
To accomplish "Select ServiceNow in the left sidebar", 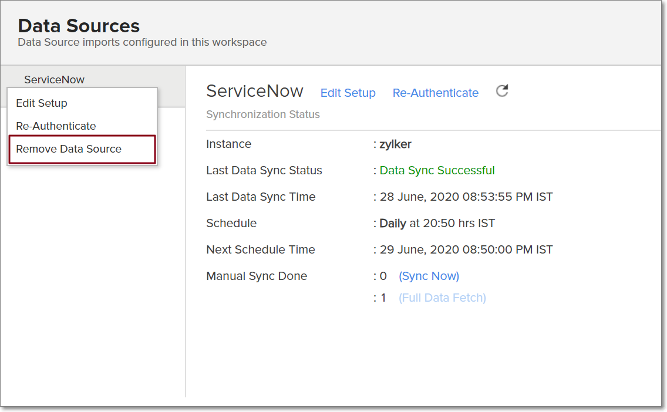I will point(54,80).
